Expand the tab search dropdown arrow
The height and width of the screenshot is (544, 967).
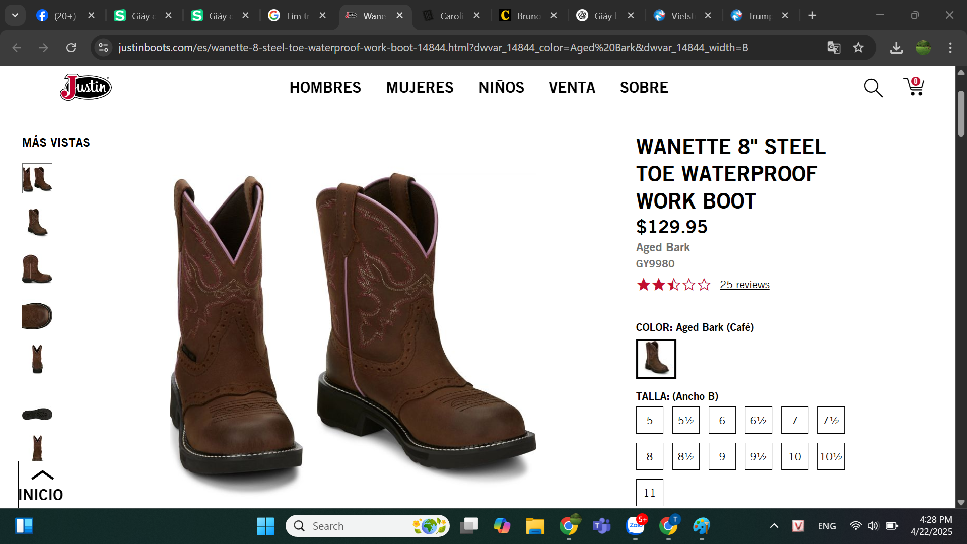coord(15,15)
